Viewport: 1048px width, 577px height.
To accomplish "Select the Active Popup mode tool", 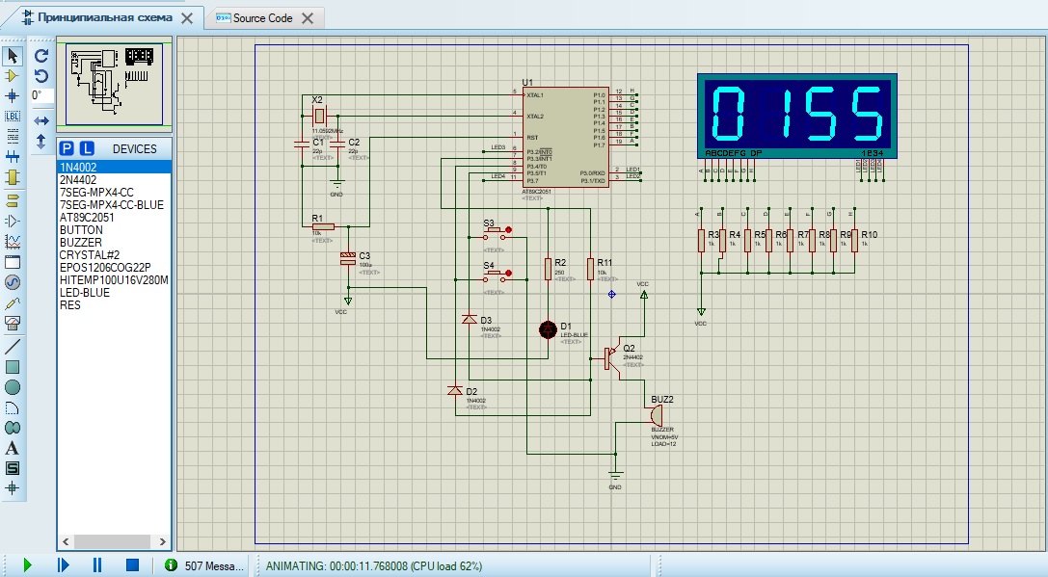I will [x=12, y=262].
